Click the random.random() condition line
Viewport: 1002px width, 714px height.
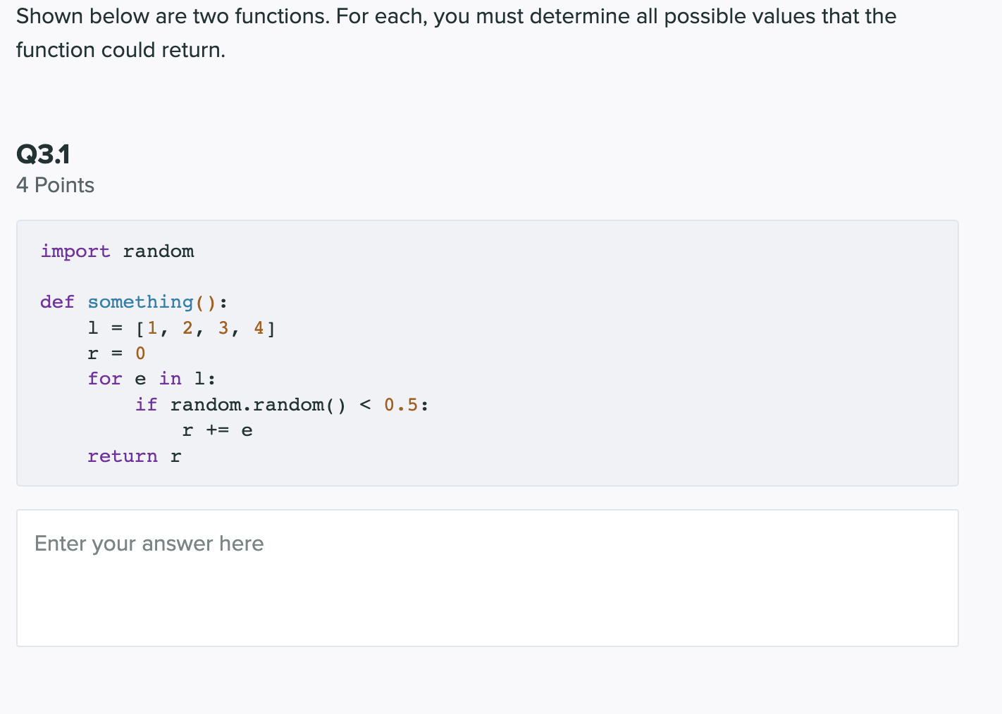tap(281, 404)
